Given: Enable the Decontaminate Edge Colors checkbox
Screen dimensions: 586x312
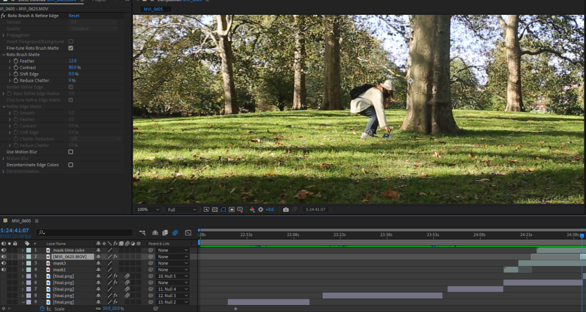Looking at the screenshot, I should (70, 165).
